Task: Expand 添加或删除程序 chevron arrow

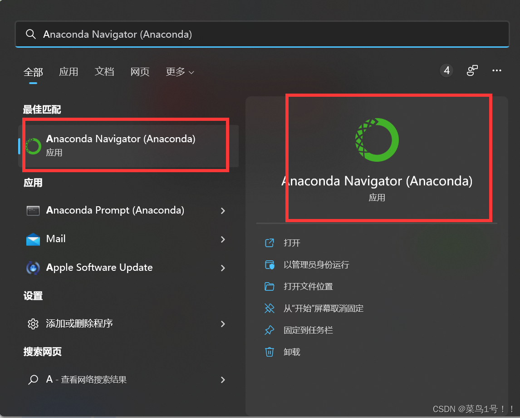Action: click(223, 323)
